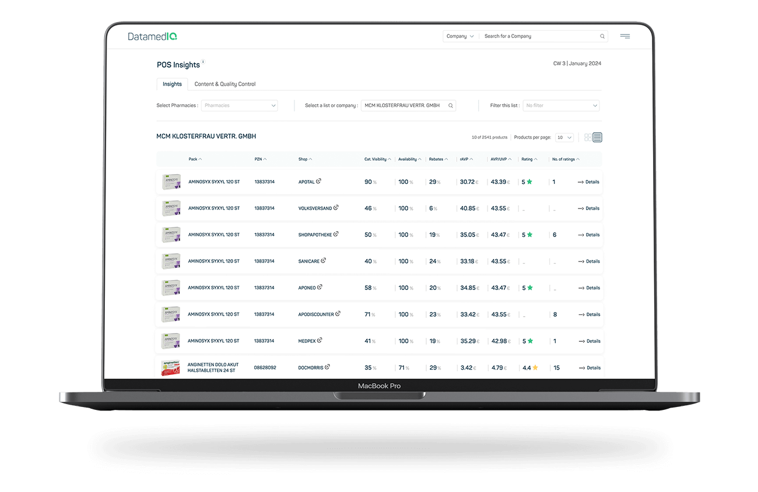Open the hamburger menu icon

coord(625,36)
